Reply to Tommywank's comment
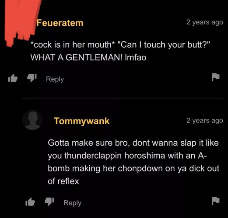228x218 pixels. pos(72,203)
